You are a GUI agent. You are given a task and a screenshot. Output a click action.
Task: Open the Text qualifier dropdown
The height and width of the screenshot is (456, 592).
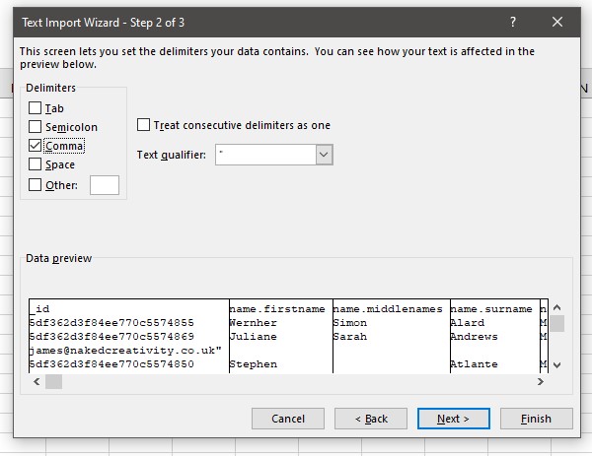(324, 155)
